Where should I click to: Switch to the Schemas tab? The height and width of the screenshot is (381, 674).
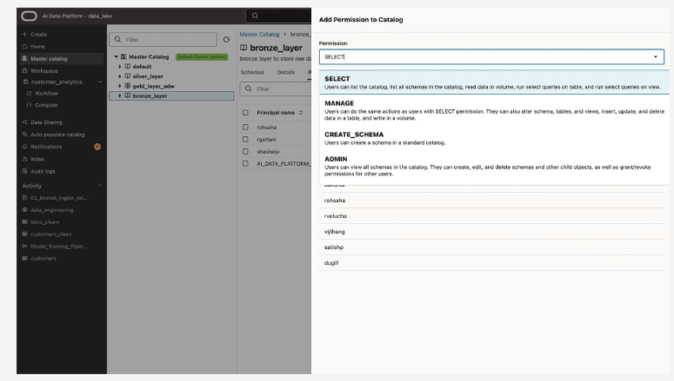[x=252, y=71]
